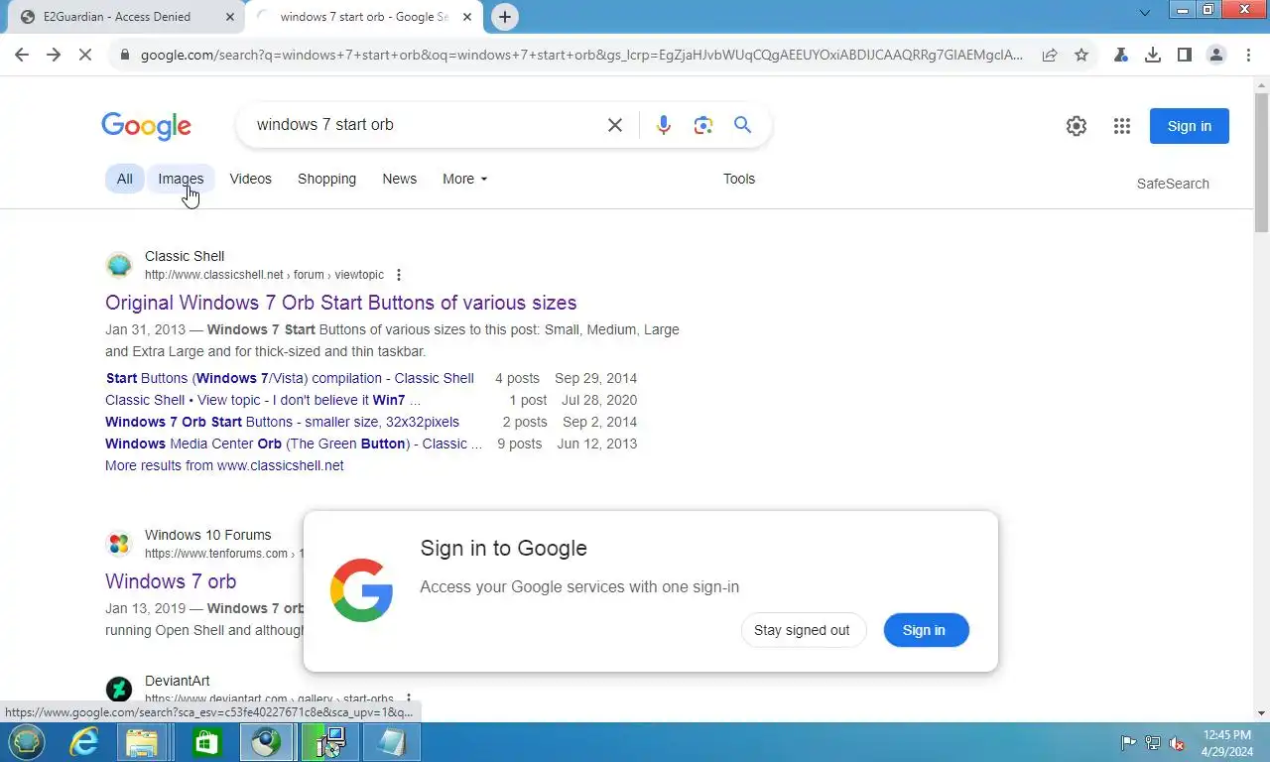Open Chrome Labs flask icon
Viewport: 1270px width, 762px height.
coord(1121,56)
